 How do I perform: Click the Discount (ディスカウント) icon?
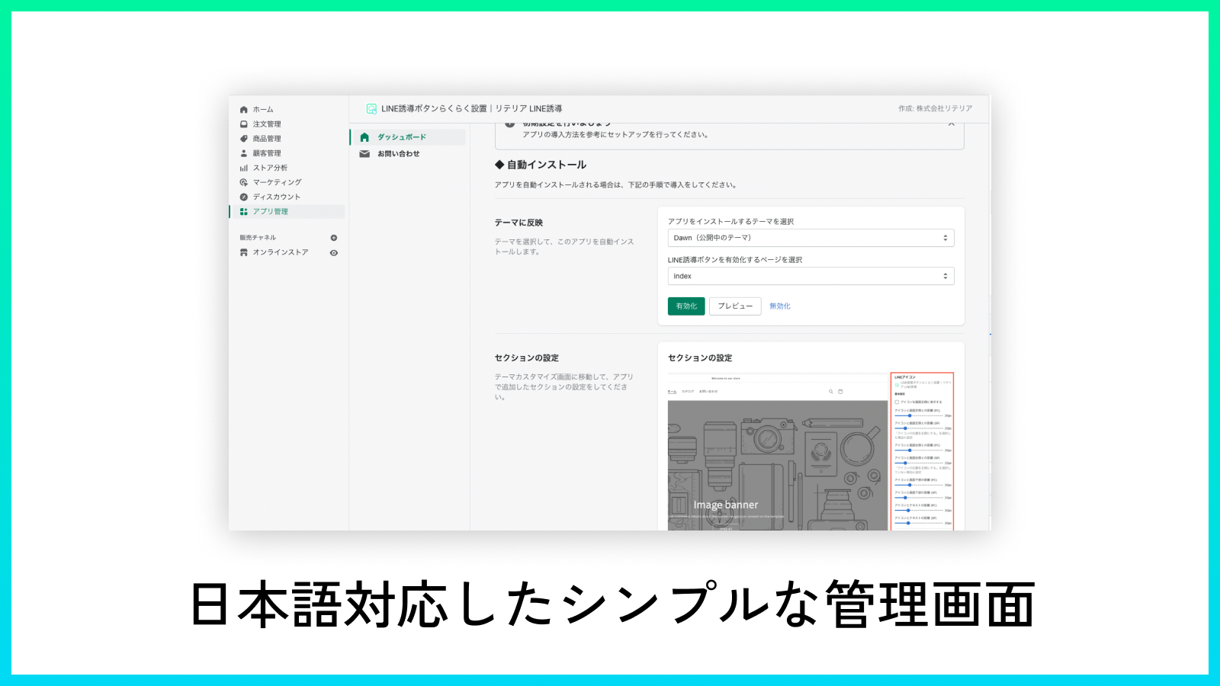coord(244,197)
